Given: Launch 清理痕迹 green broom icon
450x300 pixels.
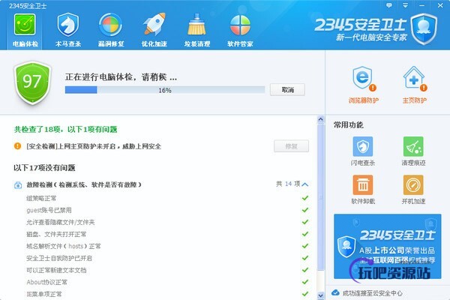Looking at the screenshot, I should click(x=413, y=146).
